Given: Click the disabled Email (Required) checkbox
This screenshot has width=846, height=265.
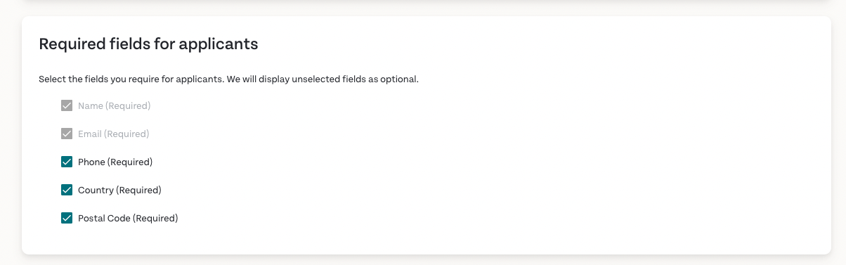Looking at the screenshot, I should pos(67,134).
